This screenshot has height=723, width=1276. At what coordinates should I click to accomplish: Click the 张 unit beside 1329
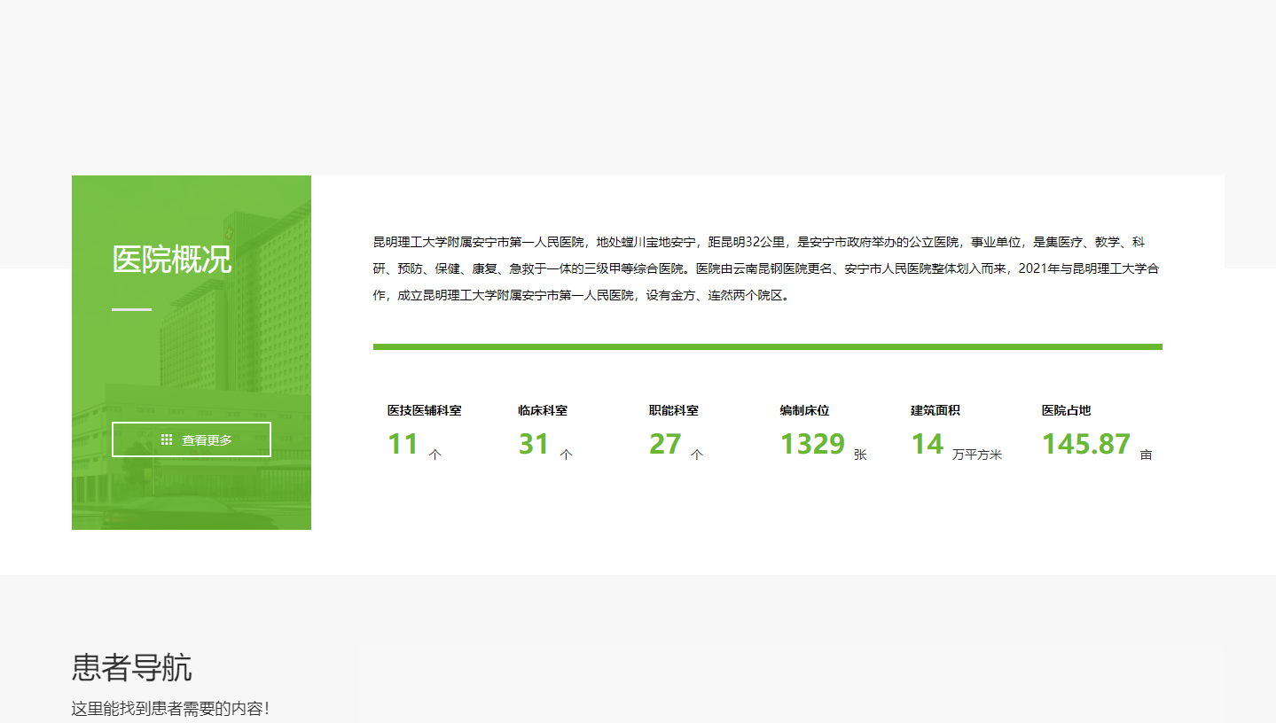coord(860,455)
